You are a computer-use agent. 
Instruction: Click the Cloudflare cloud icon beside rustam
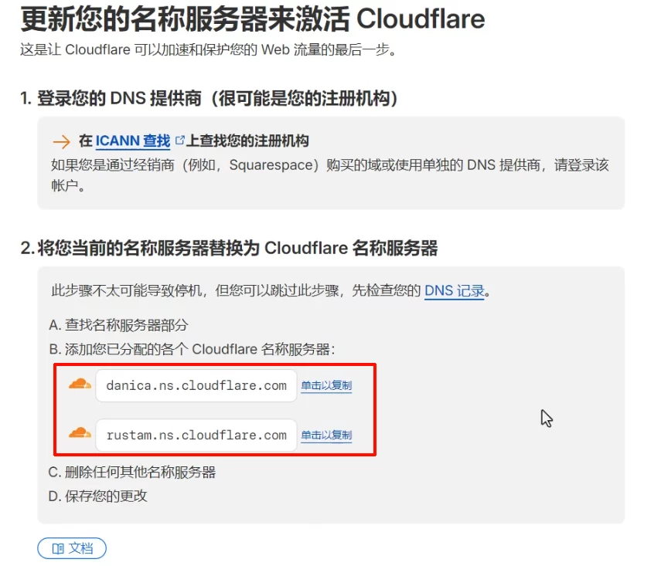pyautogui.click(x=80, y=433)
